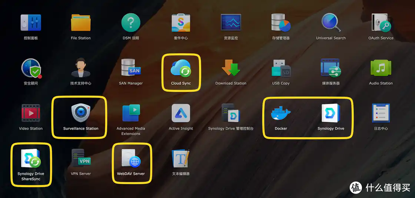Open 安全顾问 security advisor
The height and width of the screenshot is (198, 415).
pos(31,68)
